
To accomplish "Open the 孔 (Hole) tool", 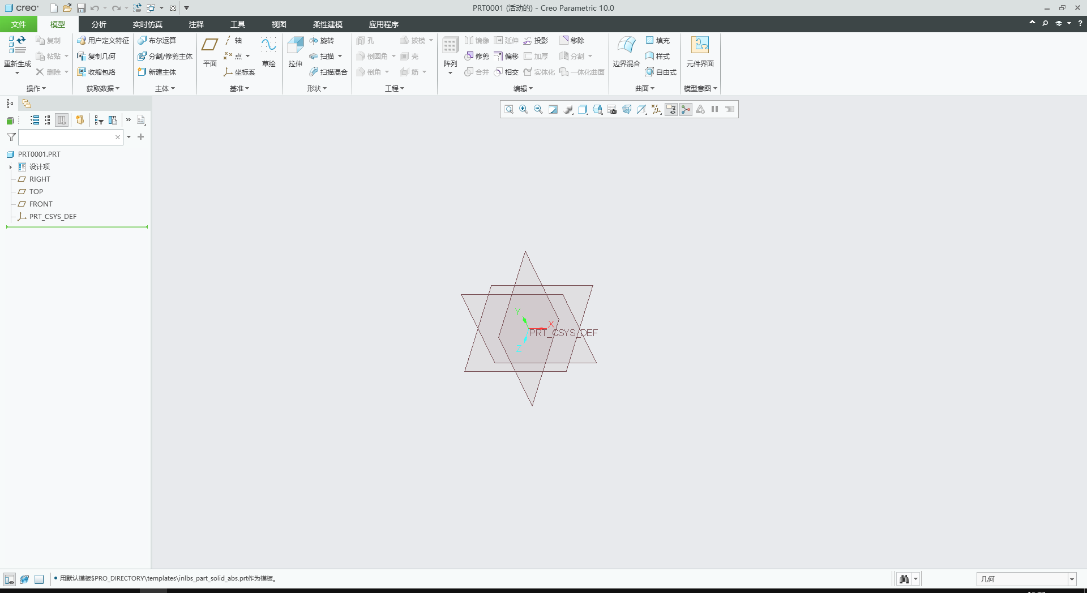I will [x=366, y=40].
